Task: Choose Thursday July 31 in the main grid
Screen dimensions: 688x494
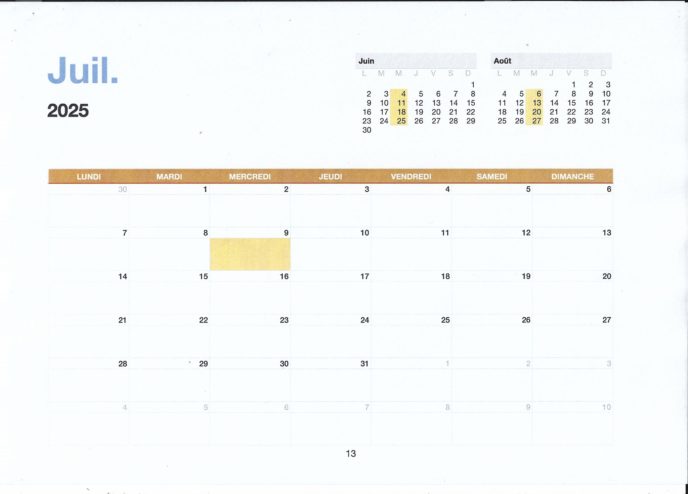Action: (x=365, y=364)
